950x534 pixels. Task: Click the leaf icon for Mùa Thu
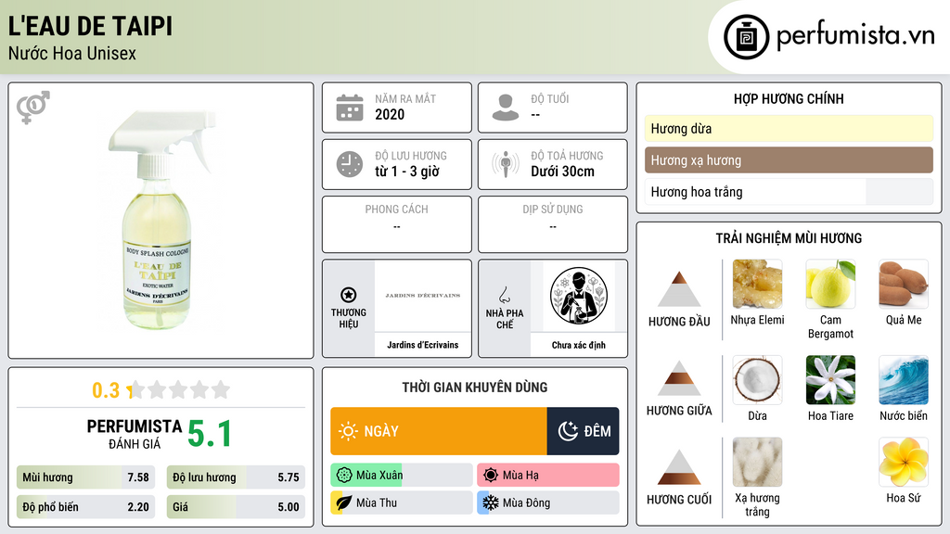pyautogui.click(x=344, y=502)
